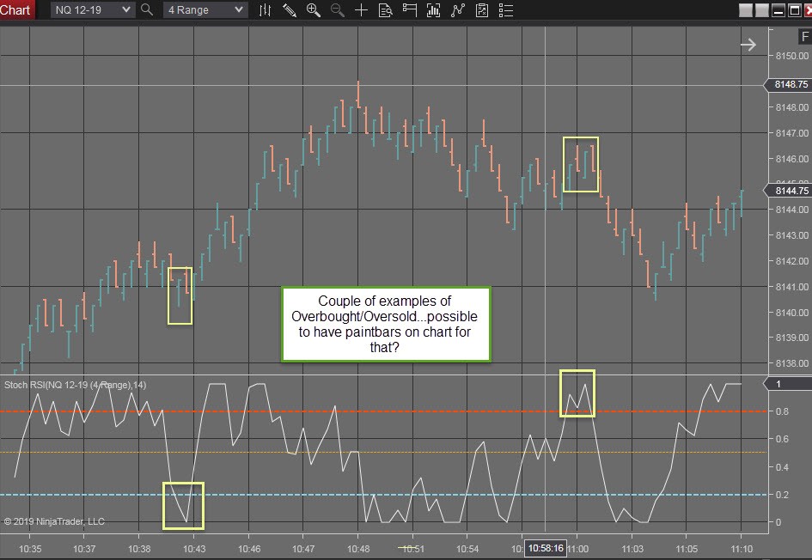812x560 pixels.
Task: Click the 2019 NinjaTrader, LLC copyright text
Action: click(x=55, y=520)
